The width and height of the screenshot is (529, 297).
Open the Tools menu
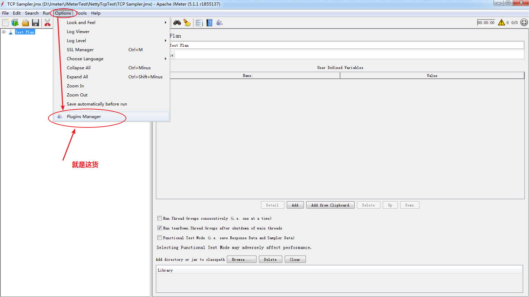81,13
